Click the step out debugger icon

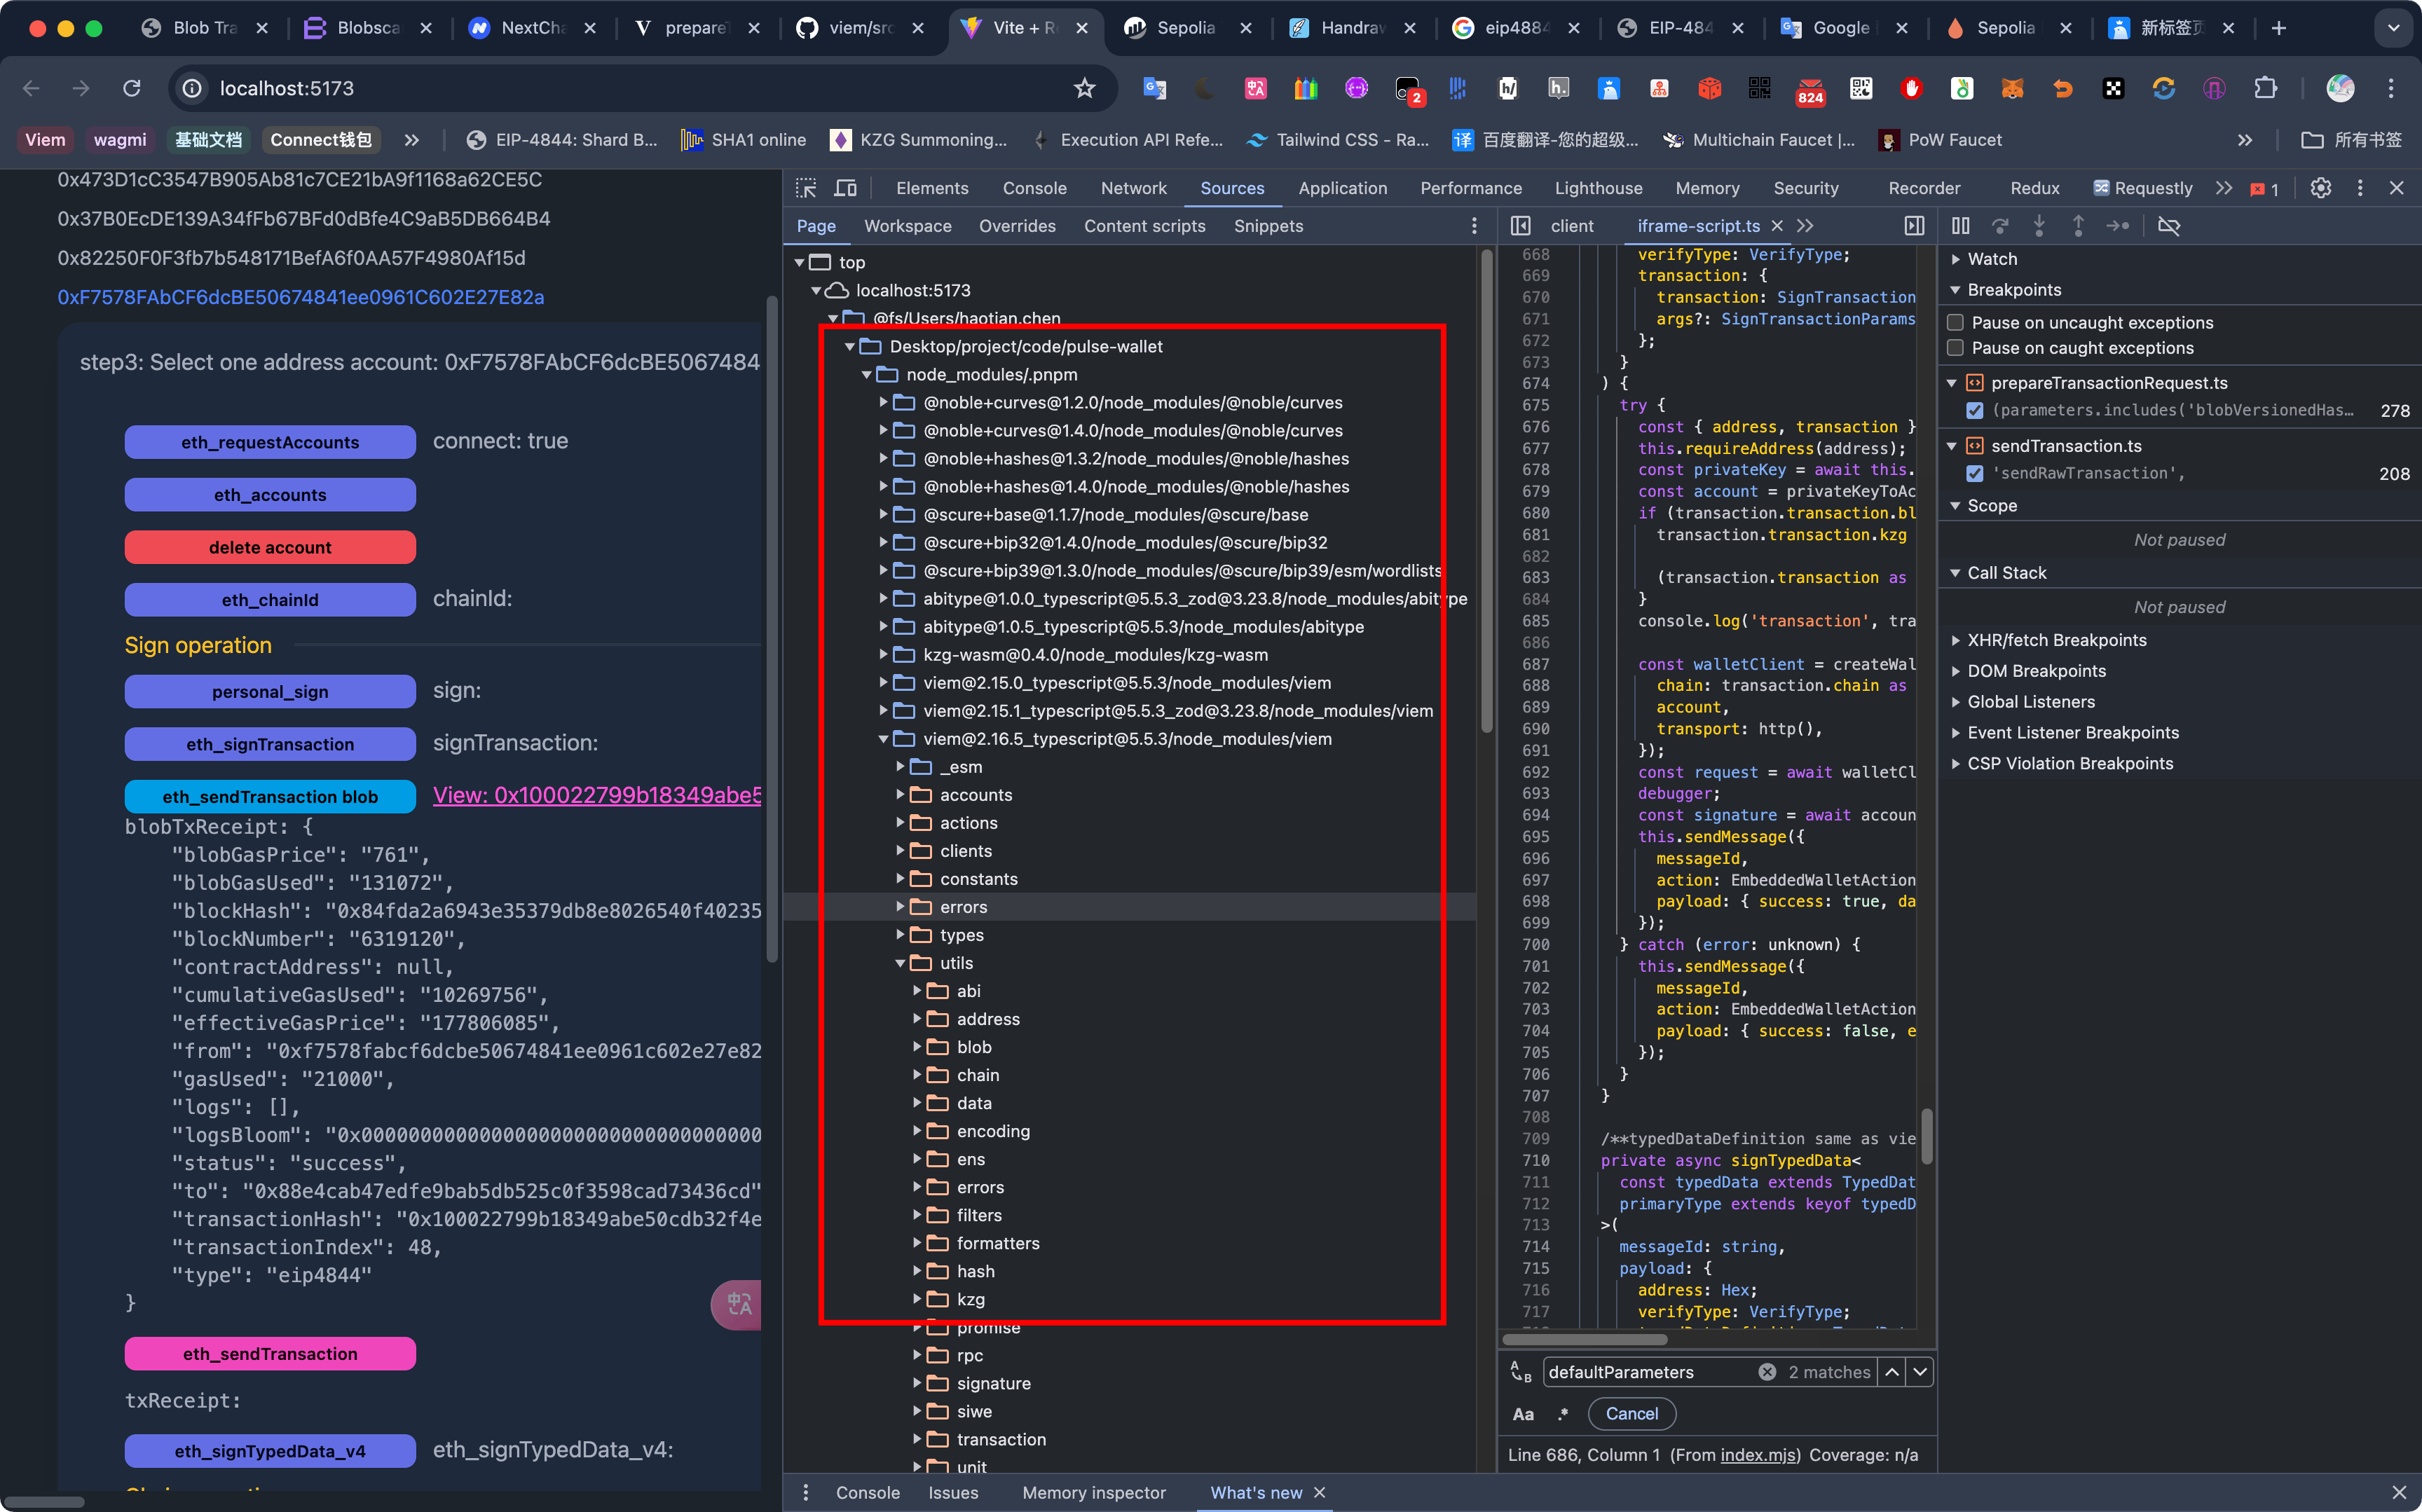click(x=2078, y=226)
